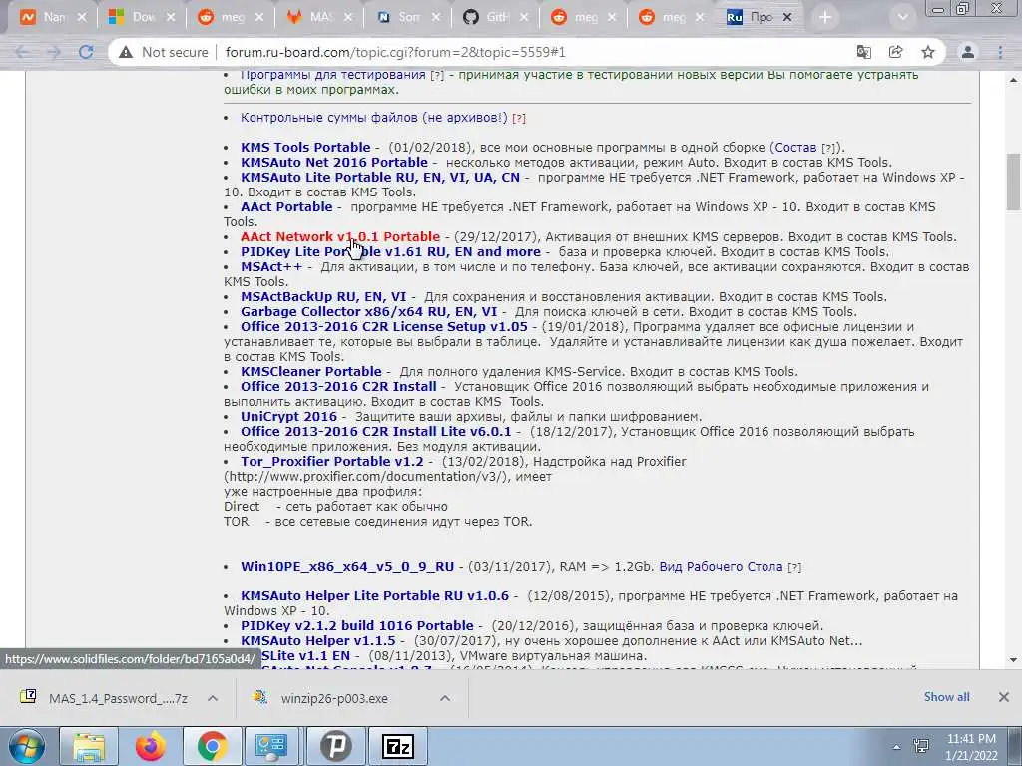Open the KMS Tools Portable link
This screenshot has height=766, width=1022.
[x=305, y=148]
